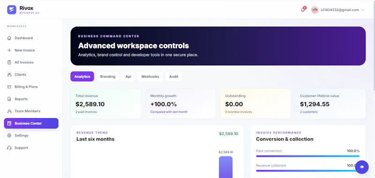This screenshot has height=178, width=375.
Task: Click the Paid conversion 100.0% value
Action: (353, 151)
